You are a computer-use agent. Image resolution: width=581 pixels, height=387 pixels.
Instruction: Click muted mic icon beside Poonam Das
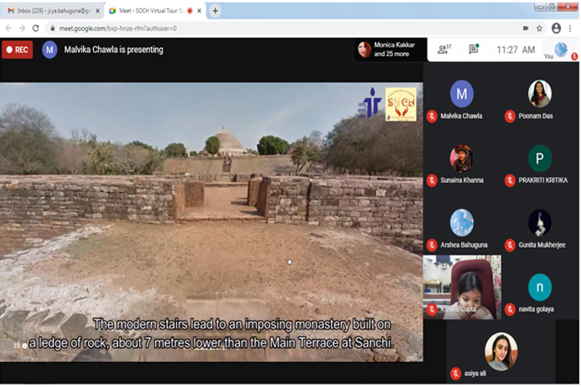coord(510,116)
